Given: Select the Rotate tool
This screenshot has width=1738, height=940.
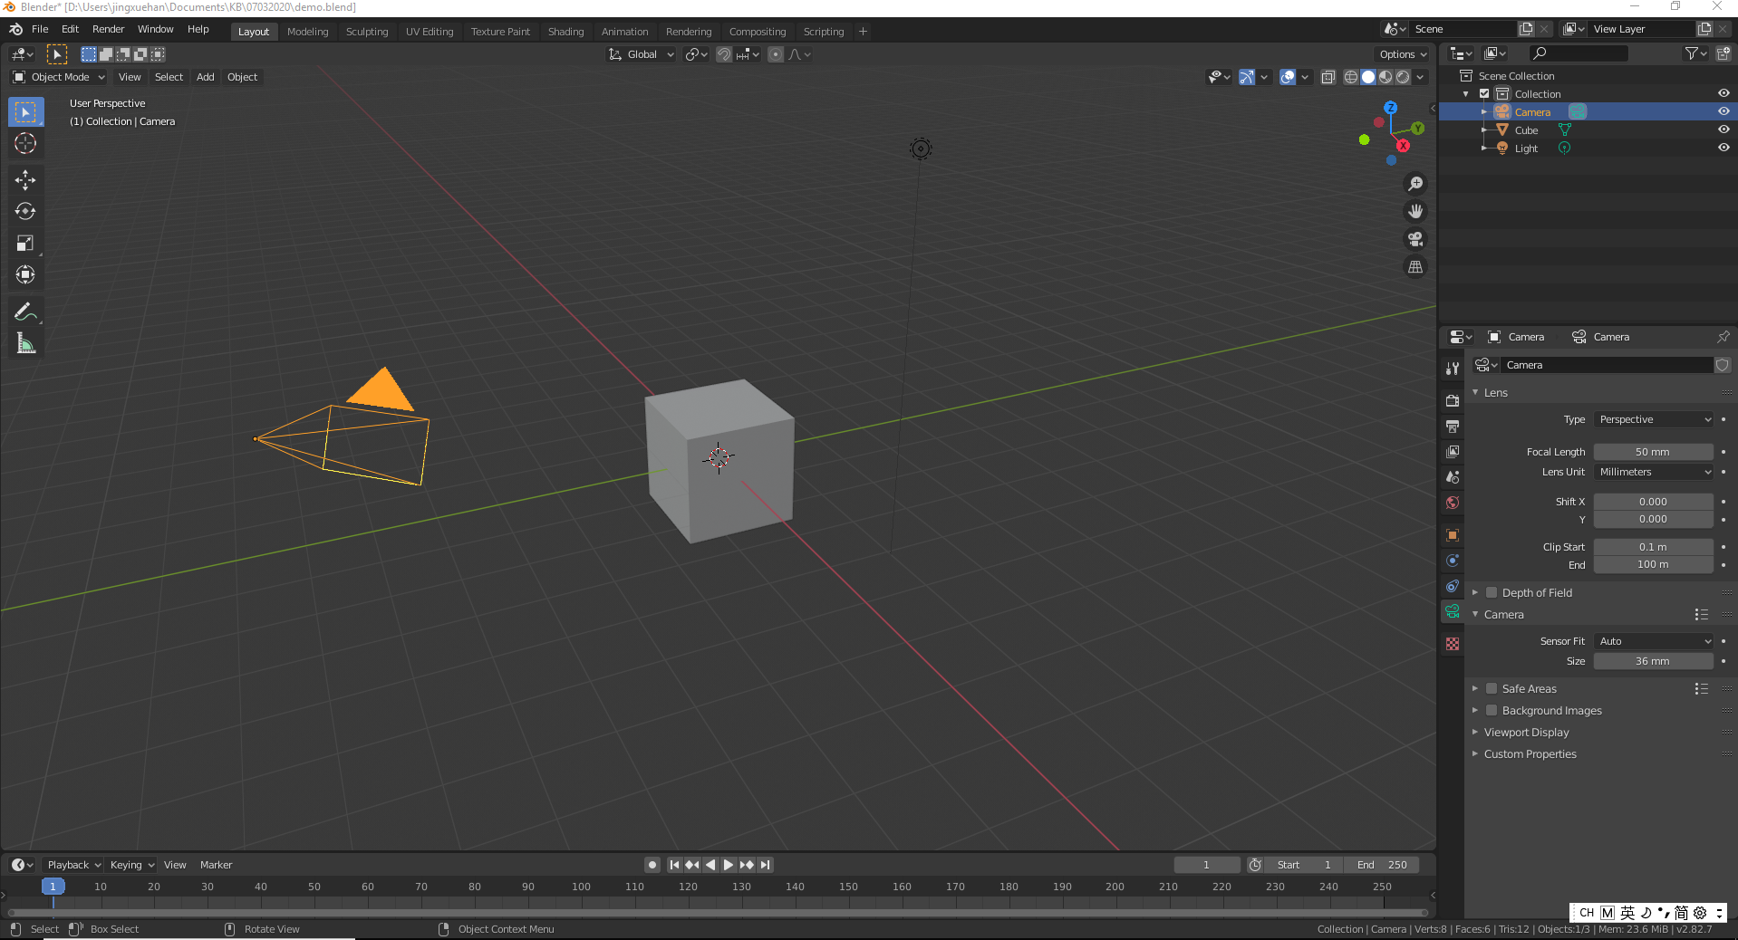Looking at the screenshot, I should [25, 211].
